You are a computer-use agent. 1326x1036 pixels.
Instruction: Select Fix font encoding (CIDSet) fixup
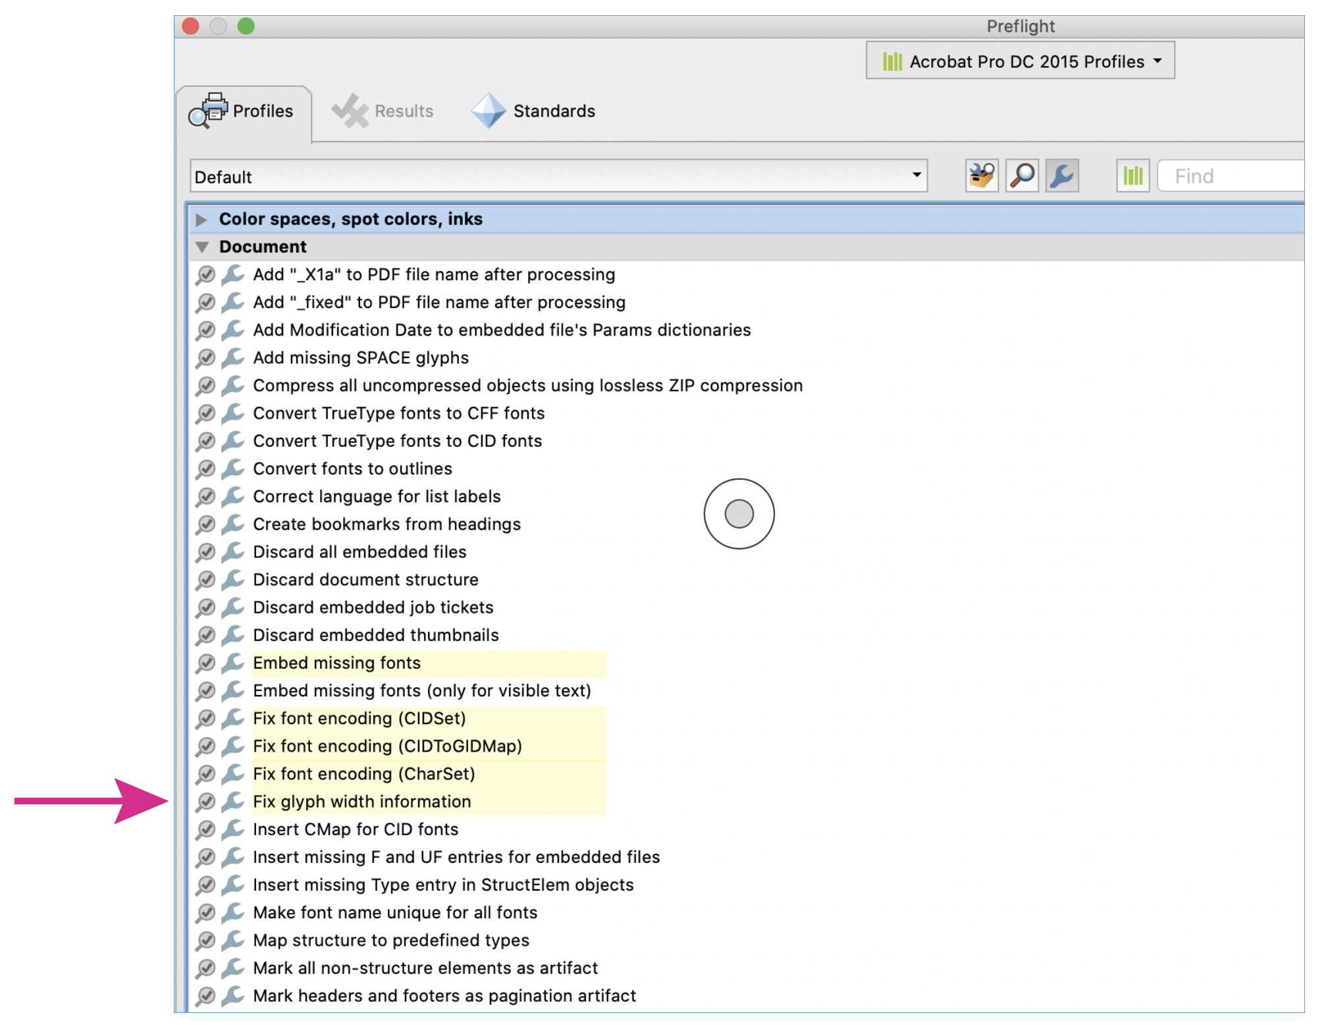(x=359, y=718)
